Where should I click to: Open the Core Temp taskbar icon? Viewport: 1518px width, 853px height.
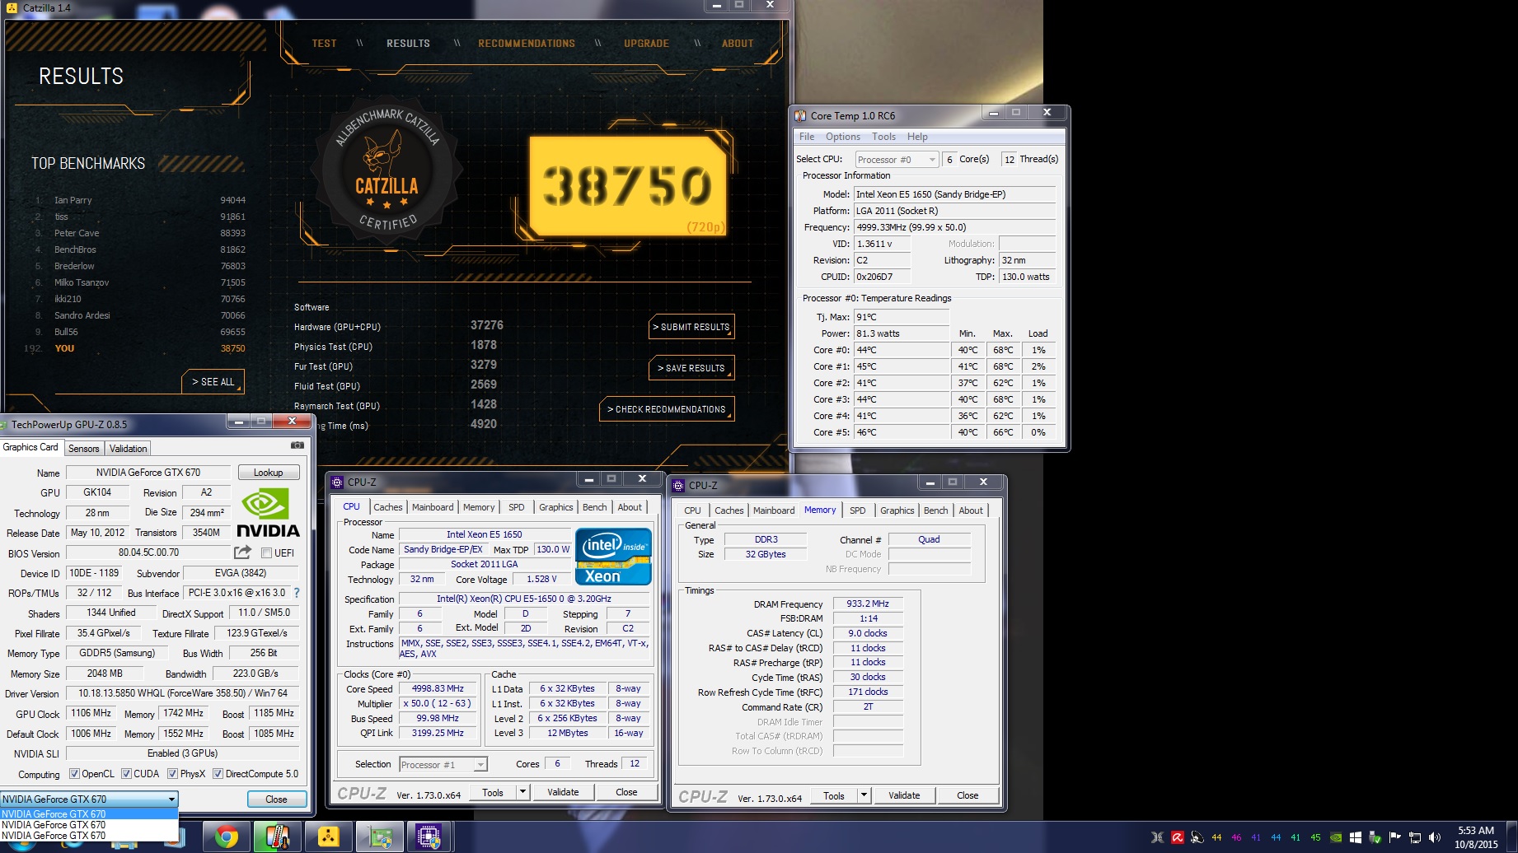[x=278, y=837]
